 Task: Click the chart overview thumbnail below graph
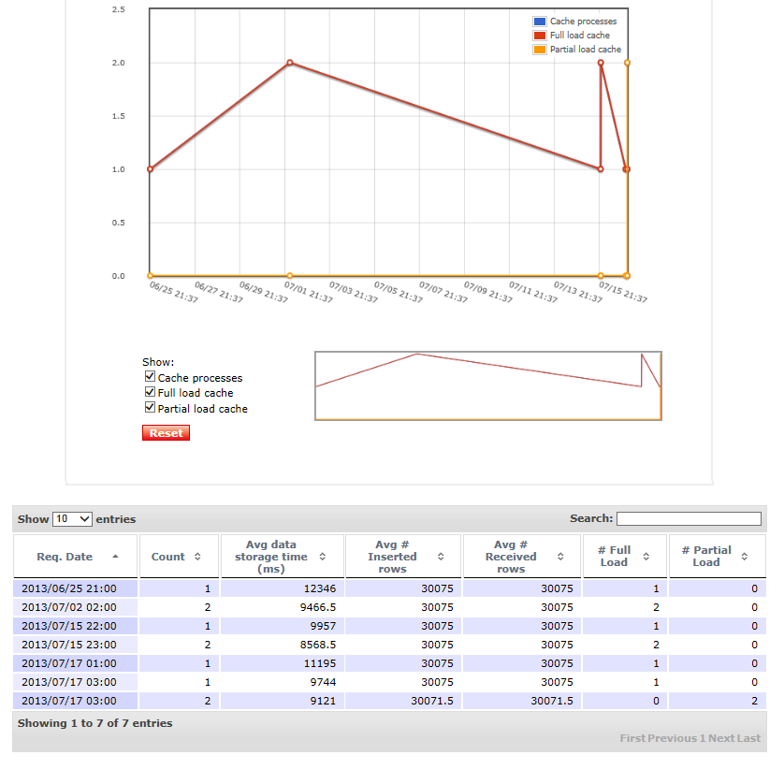click(x=488, y=386)
